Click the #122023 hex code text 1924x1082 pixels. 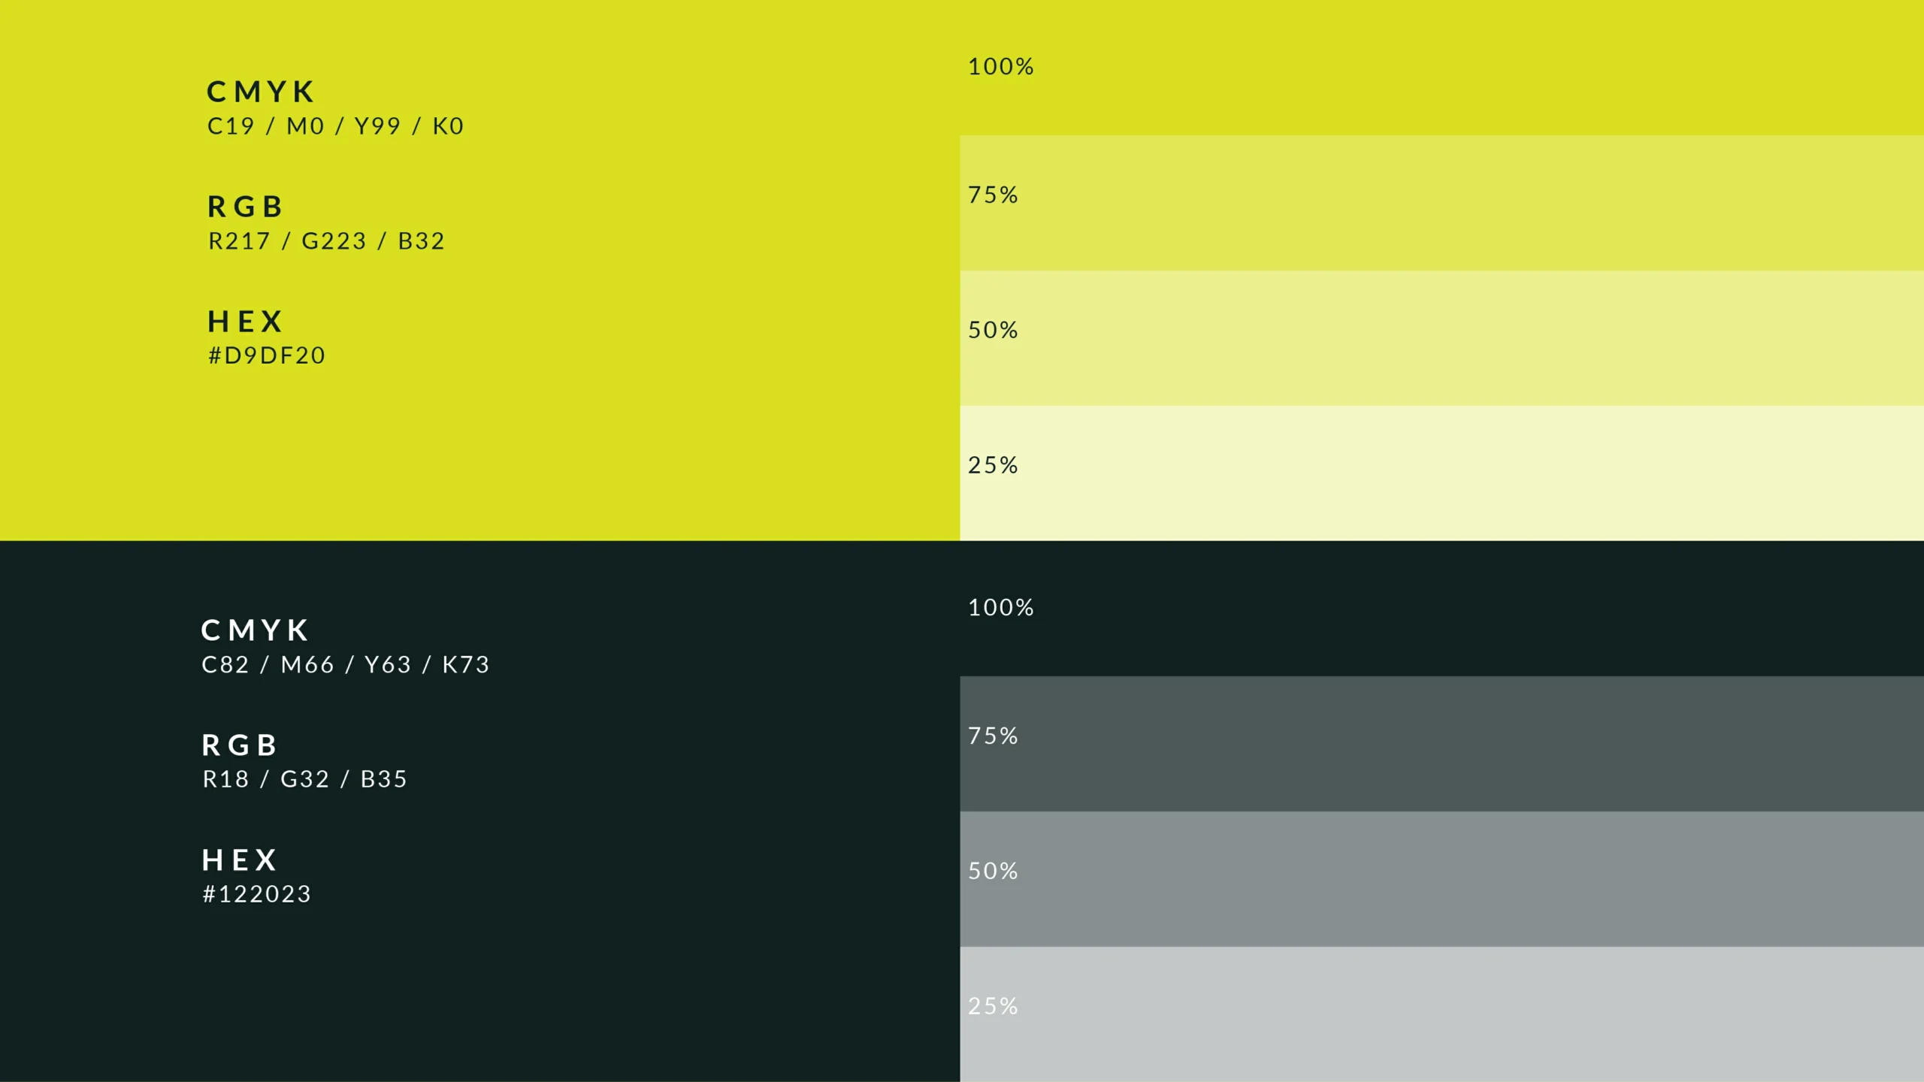click(257, 894)
